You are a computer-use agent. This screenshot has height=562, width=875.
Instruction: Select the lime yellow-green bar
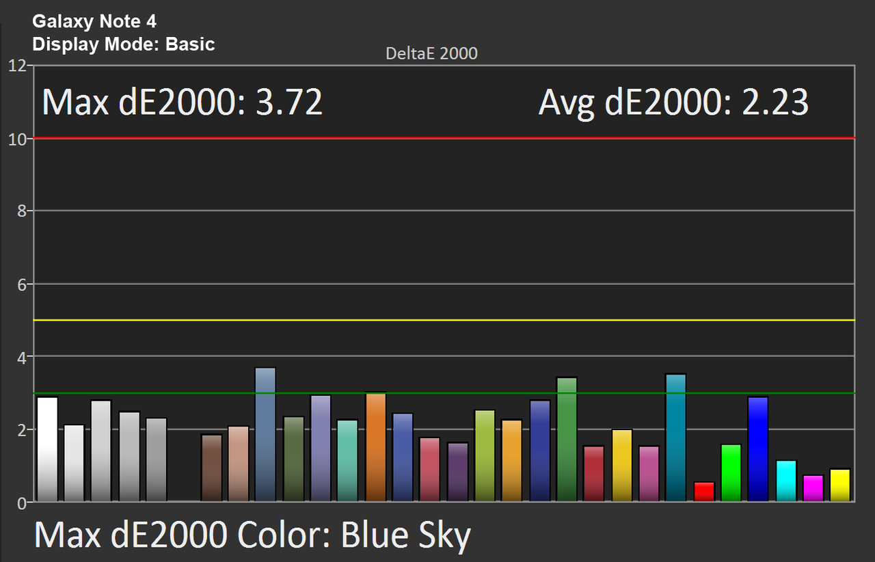(485, 455)
